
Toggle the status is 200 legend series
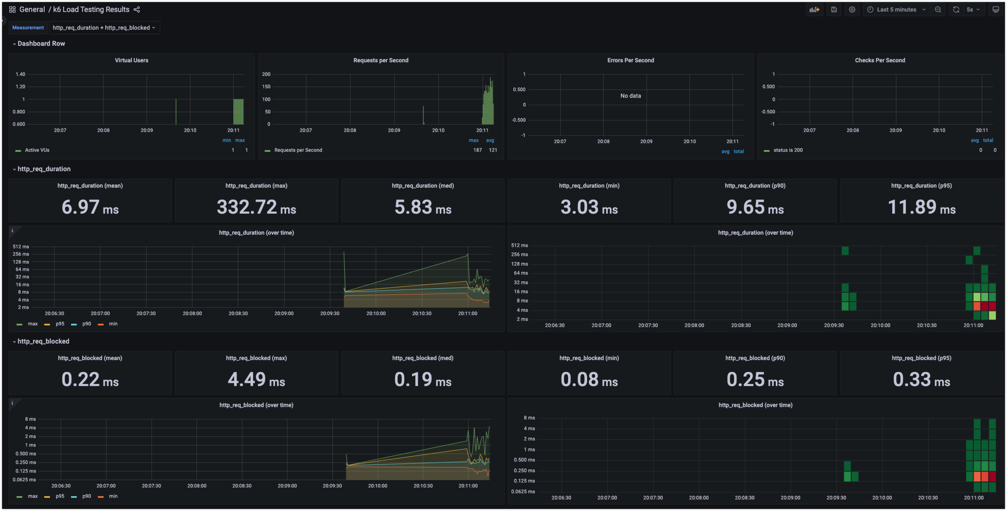[788, 150]
